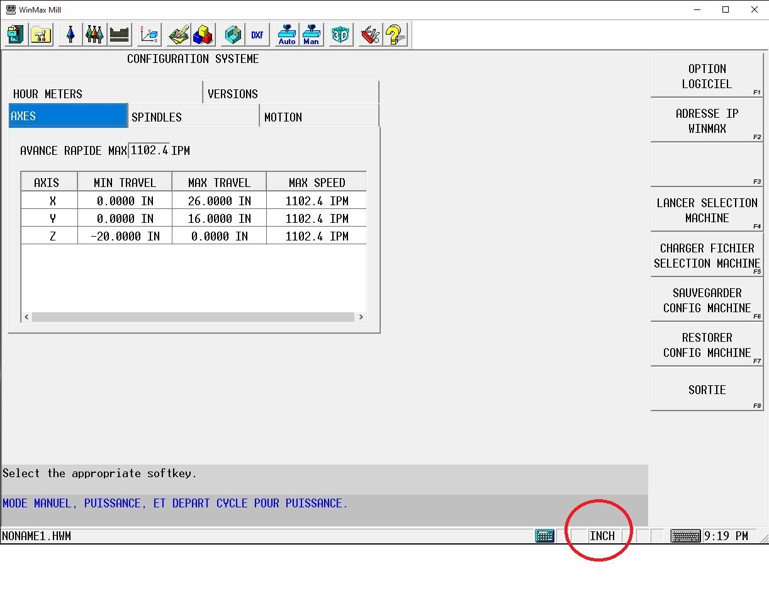The width and height of the screenshot is (769, 593).
Task: Click the WinMax Mill title bar icon
Action: 11,9
